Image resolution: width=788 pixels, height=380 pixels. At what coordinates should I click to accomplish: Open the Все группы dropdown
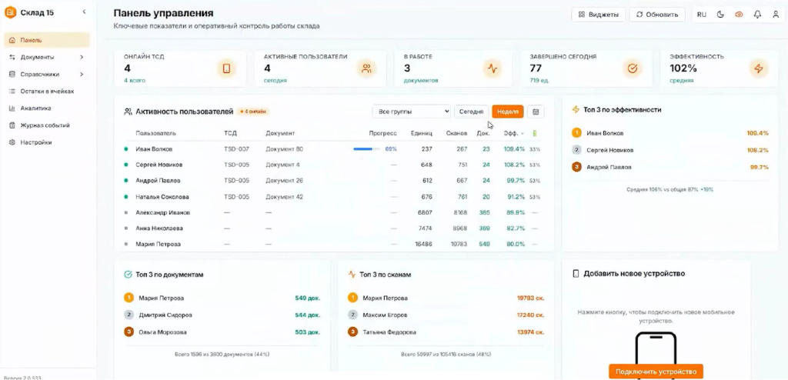411,112
